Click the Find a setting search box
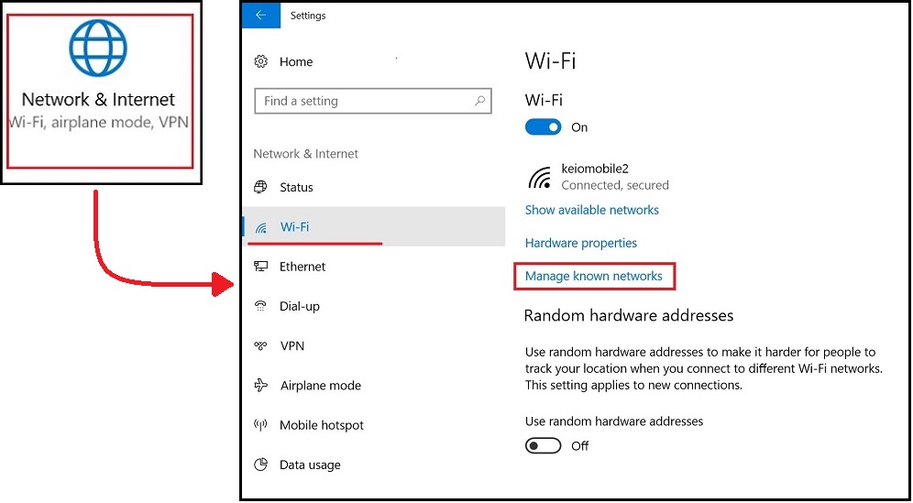The height and width of the screenshot is (503, 913). coord(367,101)
